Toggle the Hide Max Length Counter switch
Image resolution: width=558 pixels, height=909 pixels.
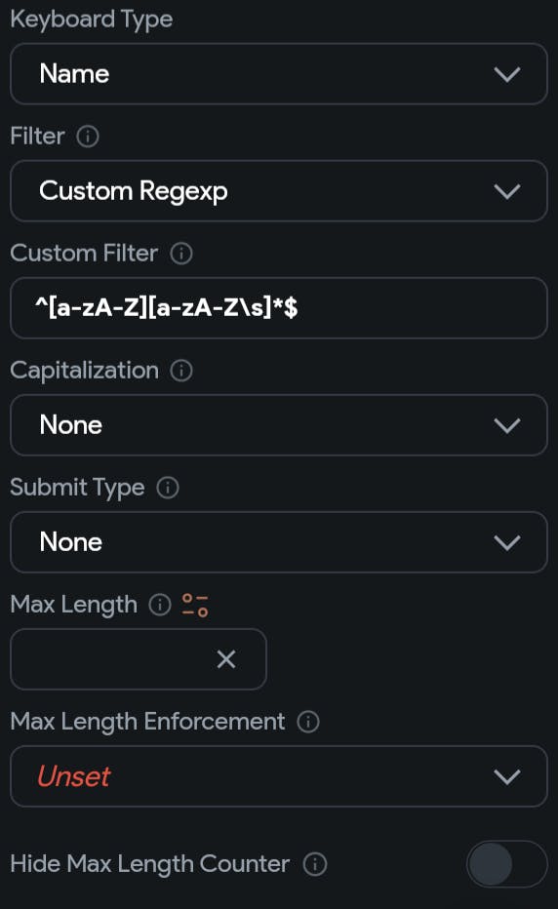pos(506,864)
